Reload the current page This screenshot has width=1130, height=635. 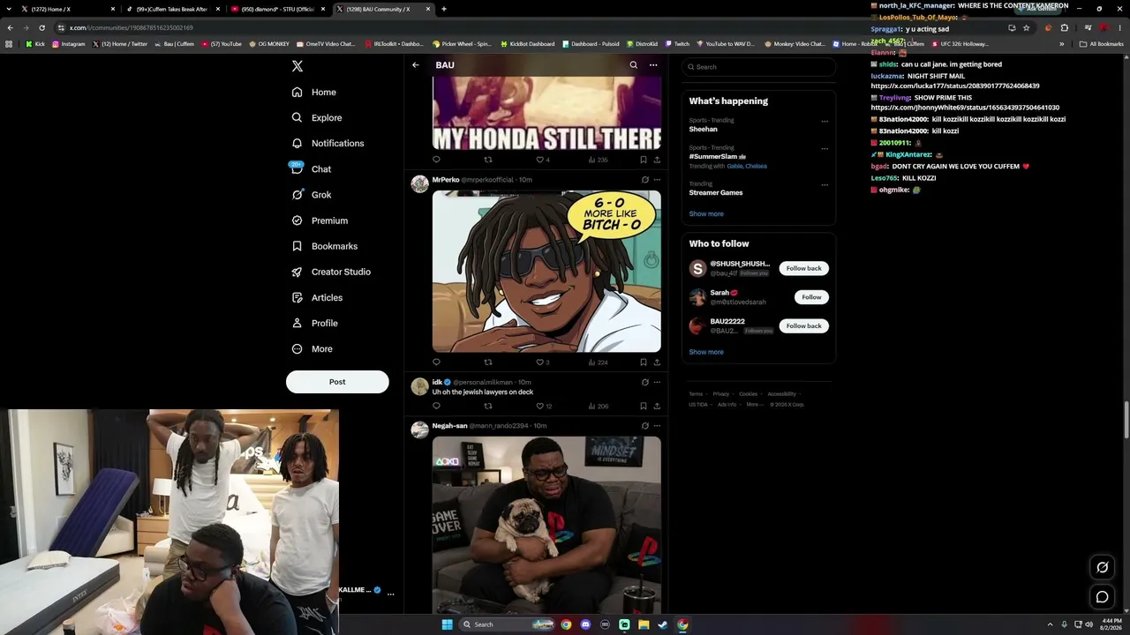(41, 27)
